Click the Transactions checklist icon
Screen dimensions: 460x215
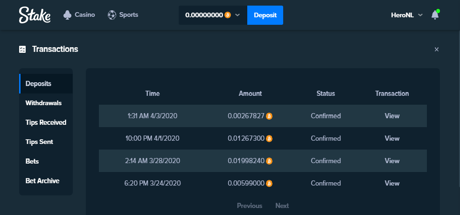(x=22, y=49)
